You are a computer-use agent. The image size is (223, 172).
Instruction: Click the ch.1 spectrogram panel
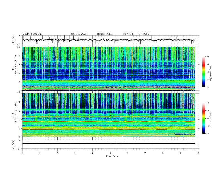tap(109, 69)
